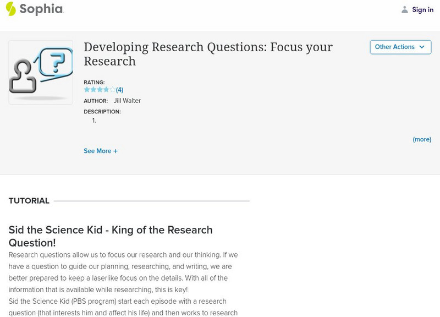Expand details with See More +
The image size is (440, 317).
(x=101, y=151)
